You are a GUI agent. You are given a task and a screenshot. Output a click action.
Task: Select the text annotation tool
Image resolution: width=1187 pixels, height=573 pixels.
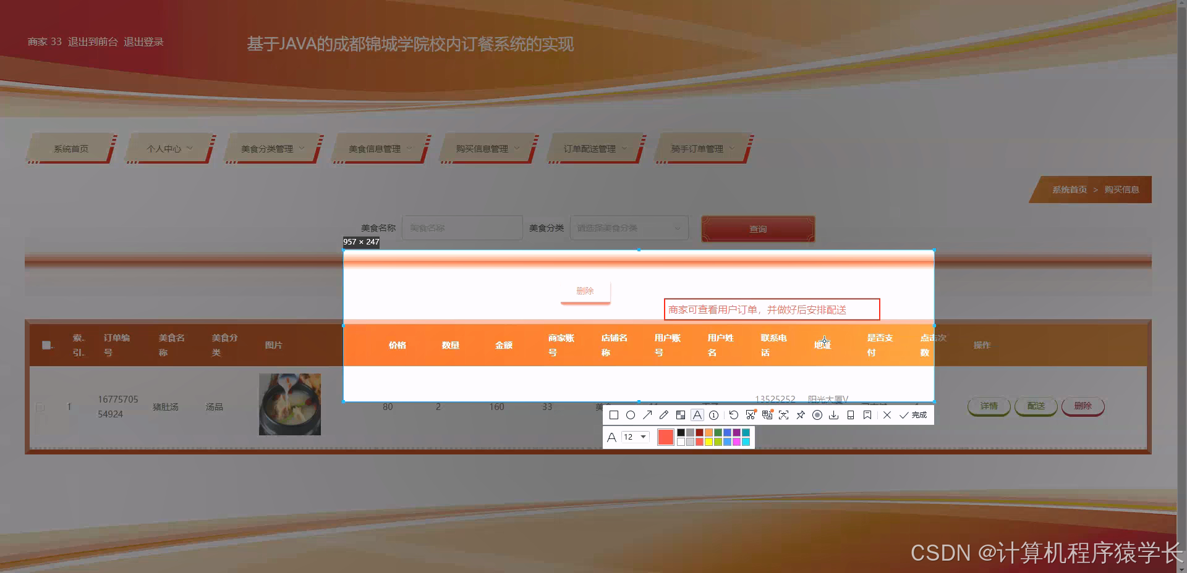coord(697,415)
